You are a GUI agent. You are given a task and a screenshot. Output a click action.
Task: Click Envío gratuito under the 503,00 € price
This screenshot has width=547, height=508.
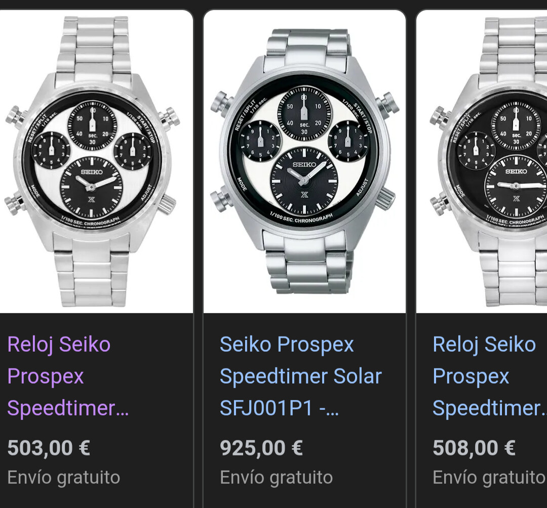click(64, 477)
